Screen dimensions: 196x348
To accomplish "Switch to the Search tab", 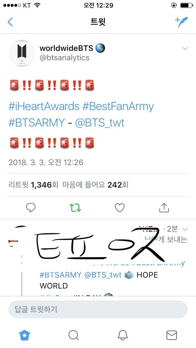I will click(x=73, y=335).
